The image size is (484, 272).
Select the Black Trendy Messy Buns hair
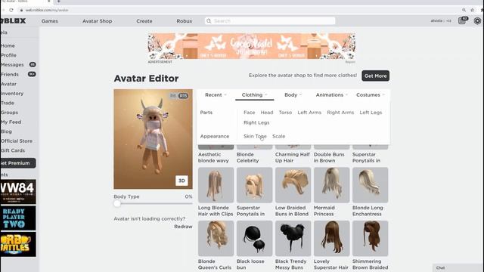pyautogui.click(x=293, y=246)
